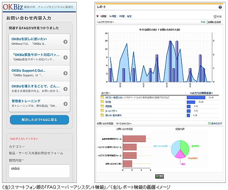The image size is (228, 190).
Task: Open the FAQ '管理者トレーニング'
Action: (40, 104)
